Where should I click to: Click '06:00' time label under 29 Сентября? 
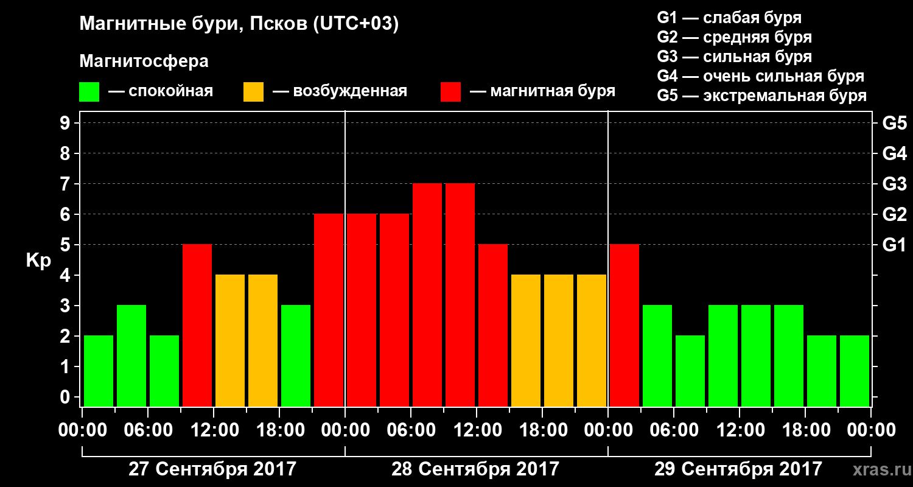[x=674, y=430]
